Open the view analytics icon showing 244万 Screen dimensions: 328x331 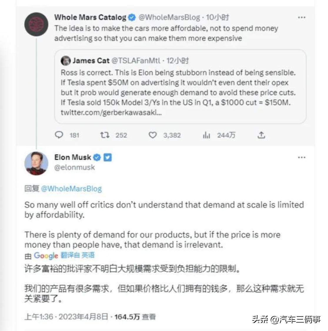[206, 135]
